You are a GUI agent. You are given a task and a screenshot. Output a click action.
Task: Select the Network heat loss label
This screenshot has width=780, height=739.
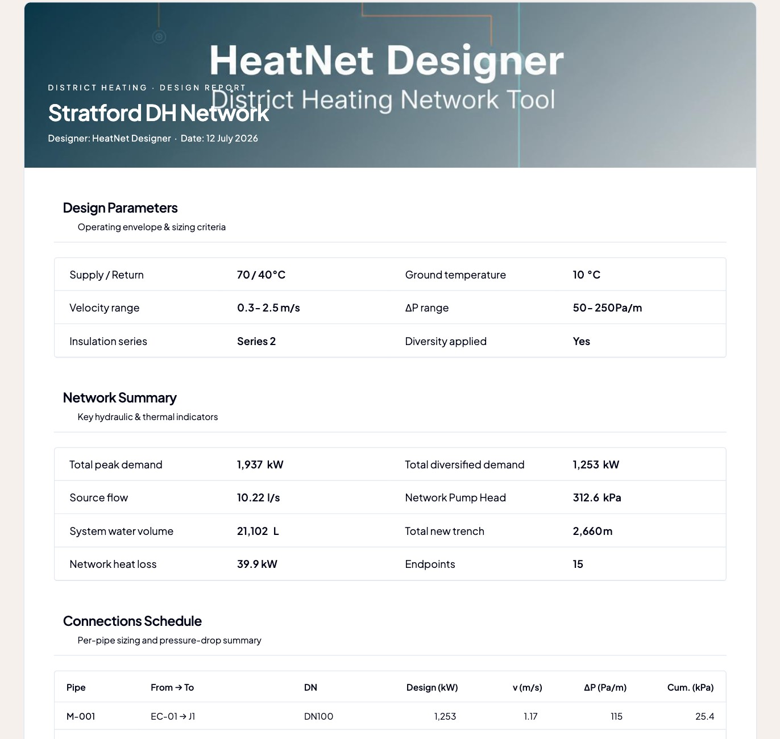click(x=113, y=564)
